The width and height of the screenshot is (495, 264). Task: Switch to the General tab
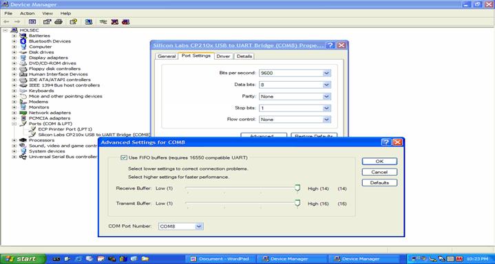click(167, 56)
